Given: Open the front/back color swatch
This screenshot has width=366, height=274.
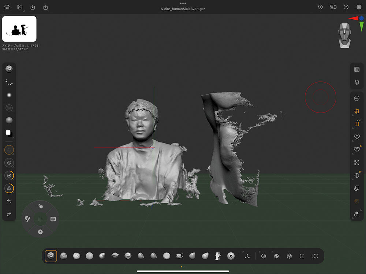Looking at the screenshot, I should [x=9, y=133].
